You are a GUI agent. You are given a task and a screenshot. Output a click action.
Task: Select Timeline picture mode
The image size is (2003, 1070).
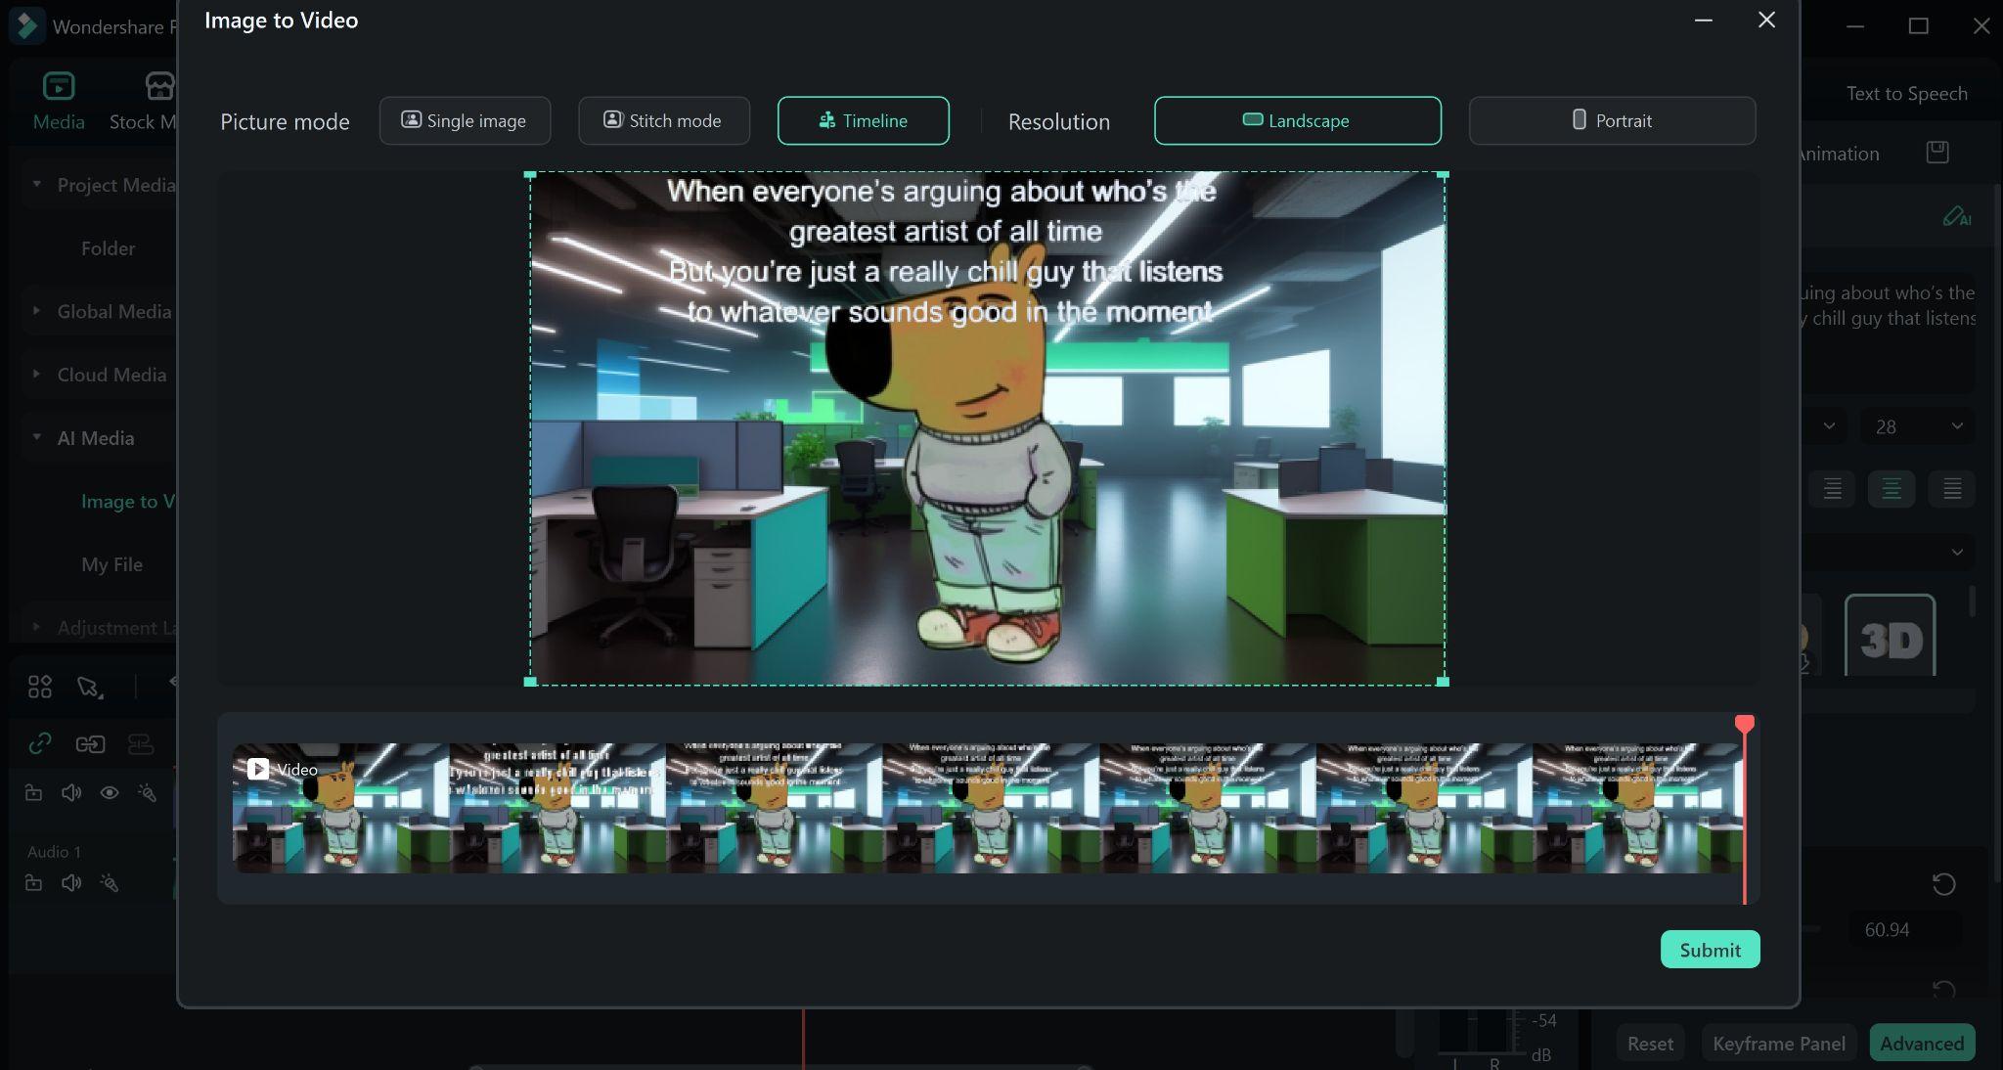pyautogui.click(x=863, y=120)
